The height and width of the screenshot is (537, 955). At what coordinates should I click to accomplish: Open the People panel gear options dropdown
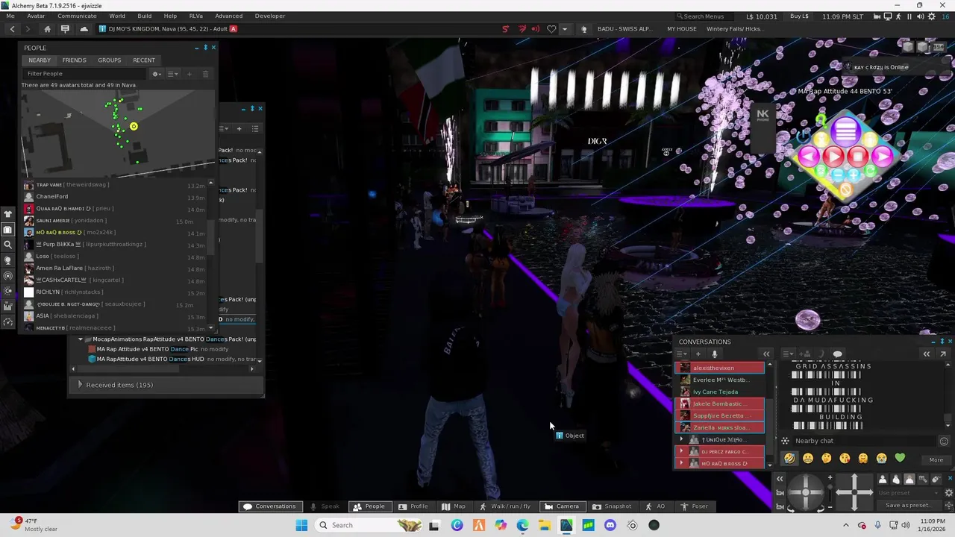pos(157,74)
